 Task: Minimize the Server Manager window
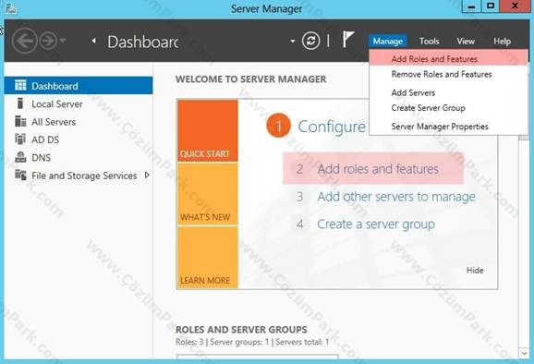471,6
